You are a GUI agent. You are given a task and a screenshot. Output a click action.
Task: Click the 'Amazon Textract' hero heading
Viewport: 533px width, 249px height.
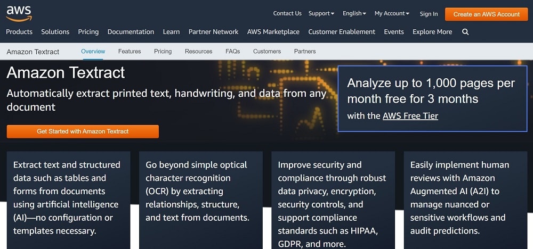66,72
